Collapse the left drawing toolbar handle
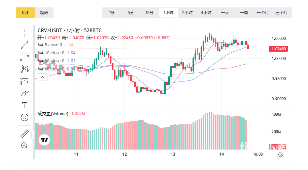 33,135
